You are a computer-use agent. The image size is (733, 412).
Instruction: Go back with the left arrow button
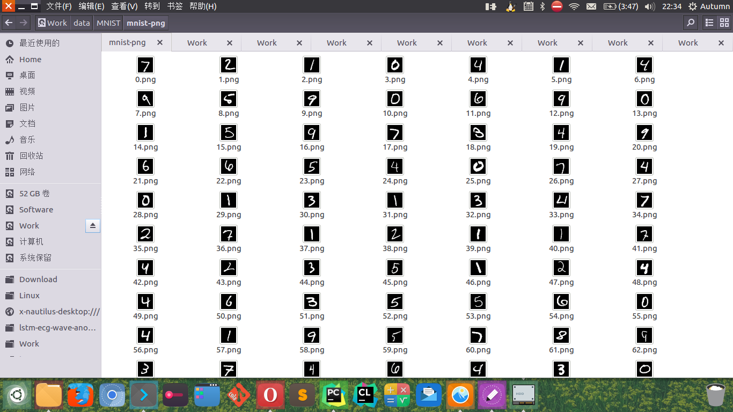click(9, 23)
